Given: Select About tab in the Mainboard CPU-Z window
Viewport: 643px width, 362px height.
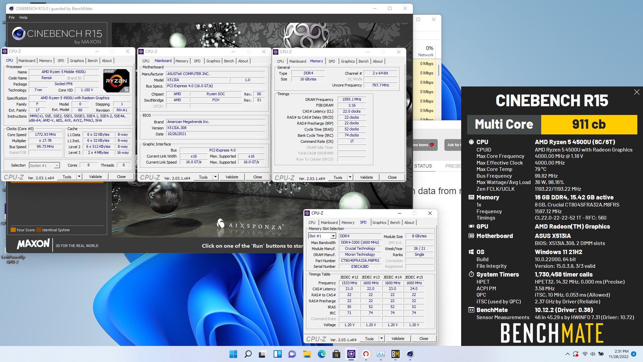Looking at the screenshot, I should [243, 61].
